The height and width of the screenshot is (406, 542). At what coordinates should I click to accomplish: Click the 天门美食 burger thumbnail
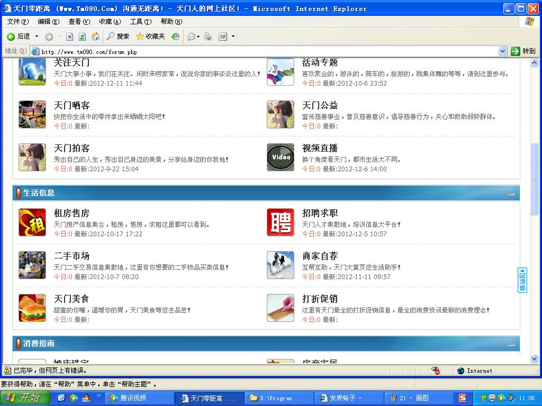[32, 308]
